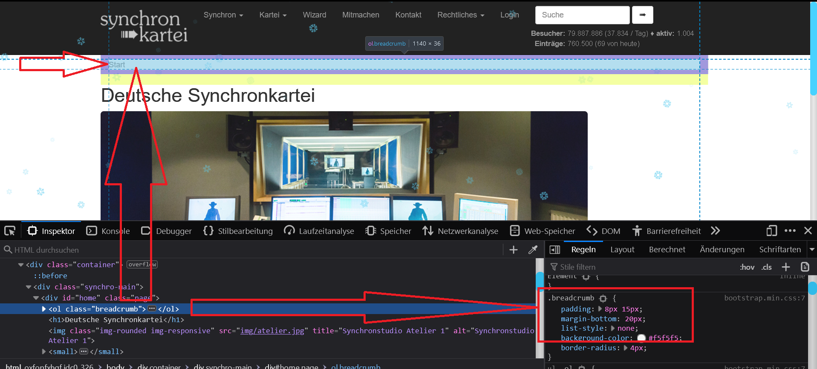Pick a color with the eyedropper icon
Screen dimensions: 817x369
click(x=533, y=250)
